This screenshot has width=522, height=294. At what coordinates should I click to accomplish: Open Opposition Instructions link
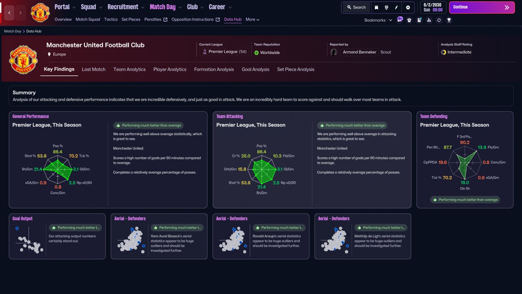point(196,19)
